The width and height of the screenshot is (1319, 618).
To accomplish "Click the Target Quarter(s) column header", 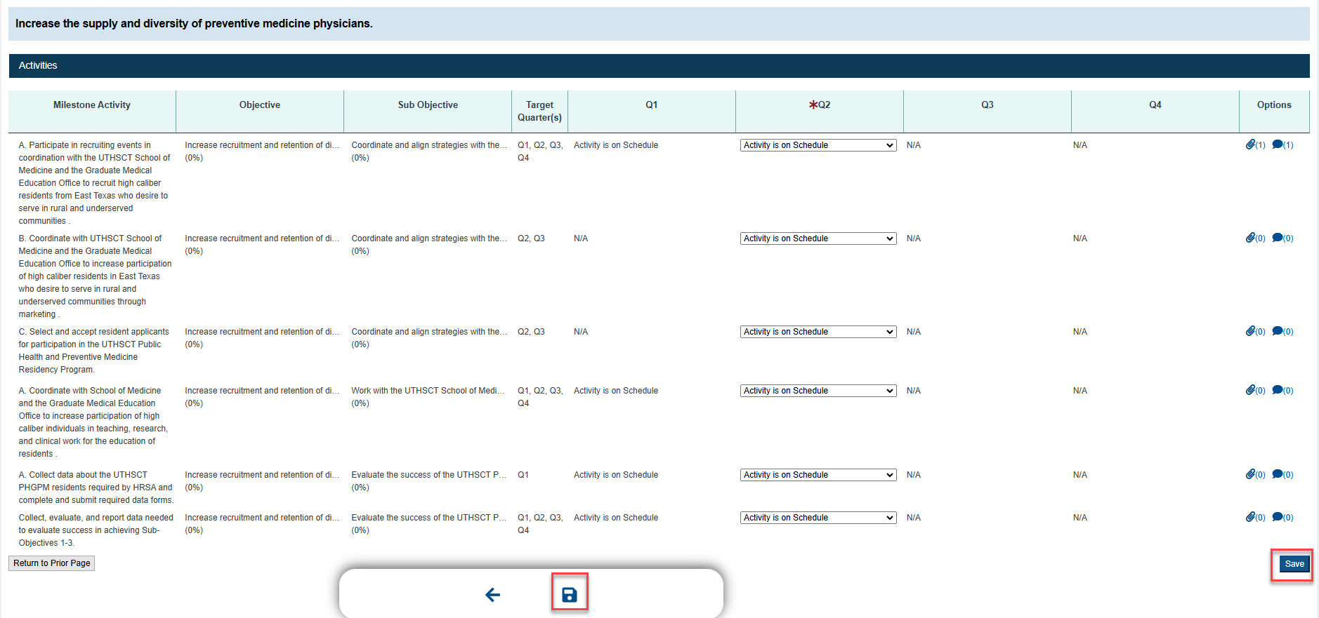I will tap(539, 111).
